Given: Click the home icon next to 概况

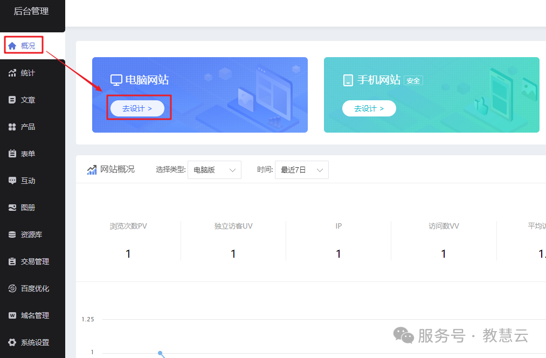Looking at the screenshot, I should point(12,46).
